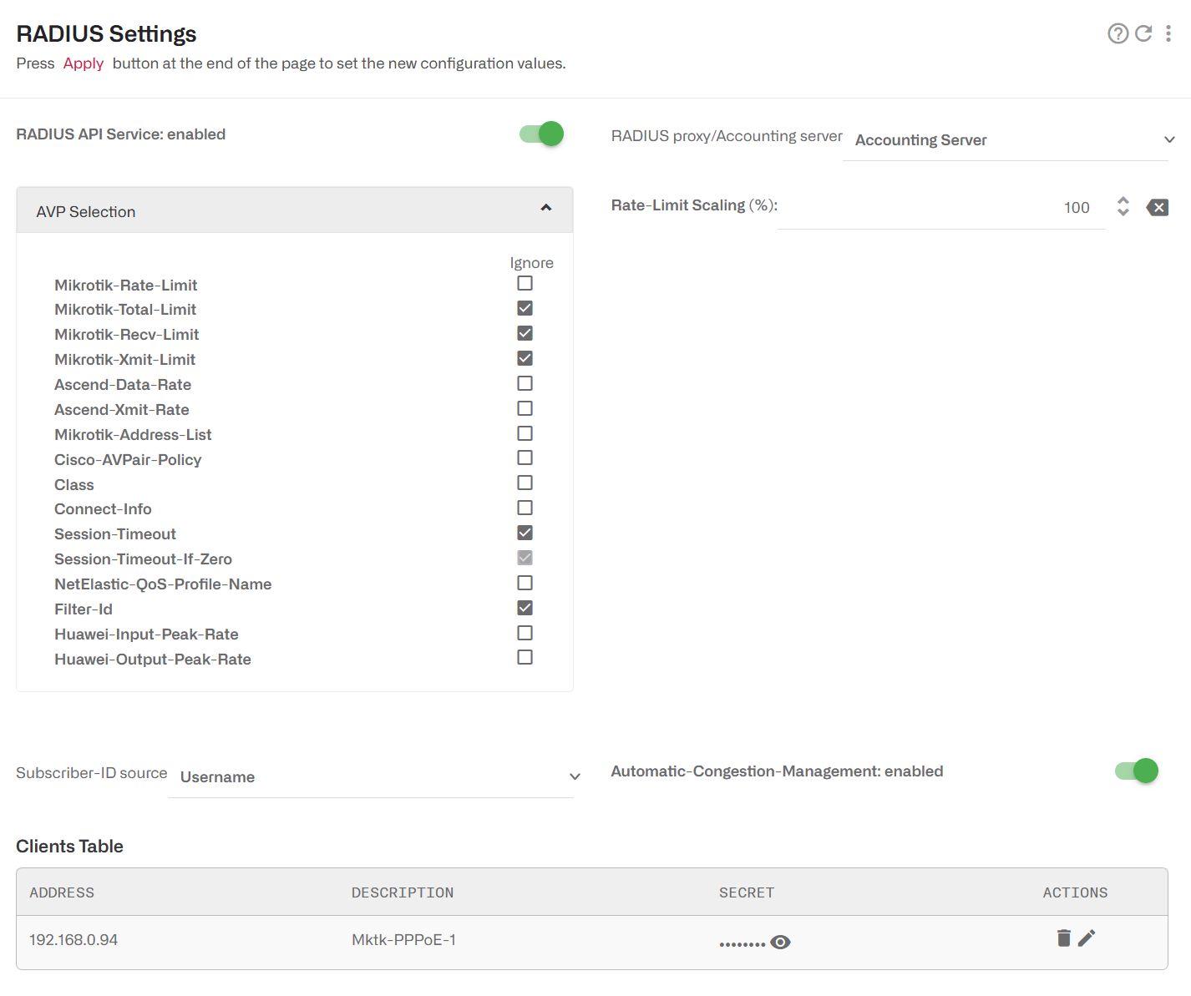Clear the Rate-Limit Scaling value
Screen dimensions: 1191x996
[x=1158, y=207]
